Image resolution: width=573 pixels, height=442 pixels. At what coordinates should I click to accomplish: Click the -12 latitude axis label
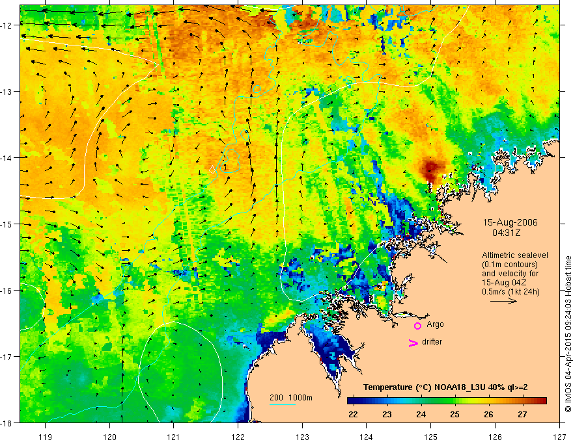[x=7, y=25]
